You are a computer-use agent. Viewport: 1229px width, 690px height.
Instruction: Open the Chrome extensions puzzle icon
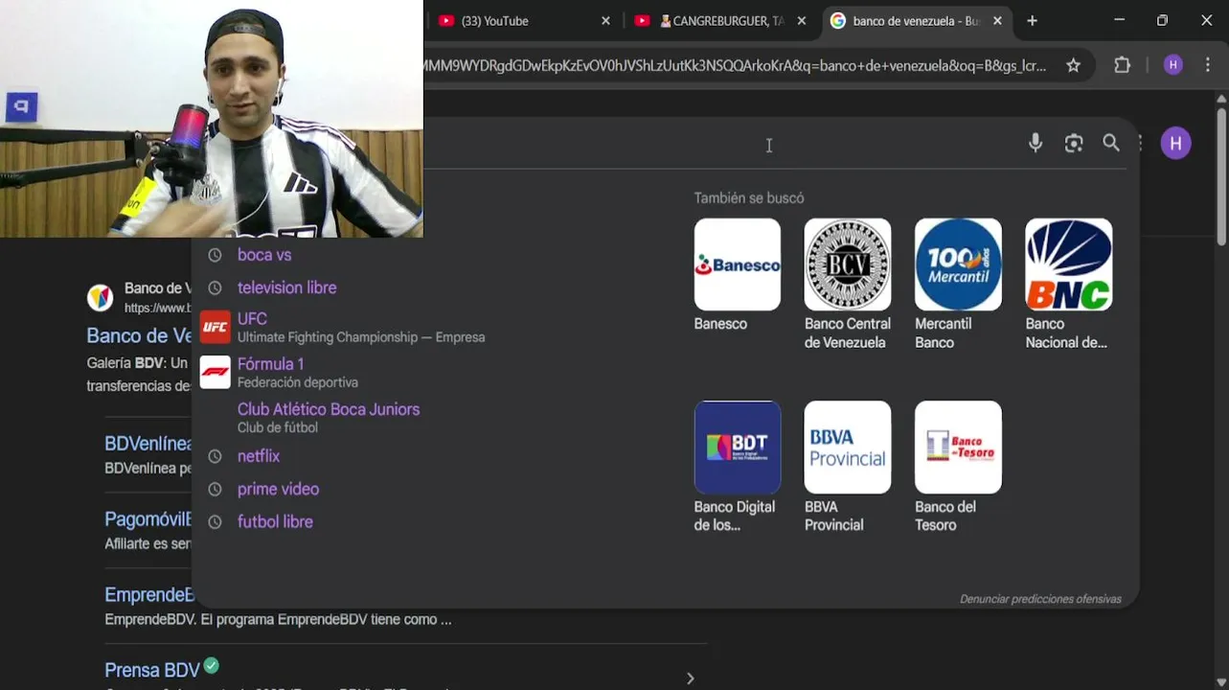click(1123, 65)
